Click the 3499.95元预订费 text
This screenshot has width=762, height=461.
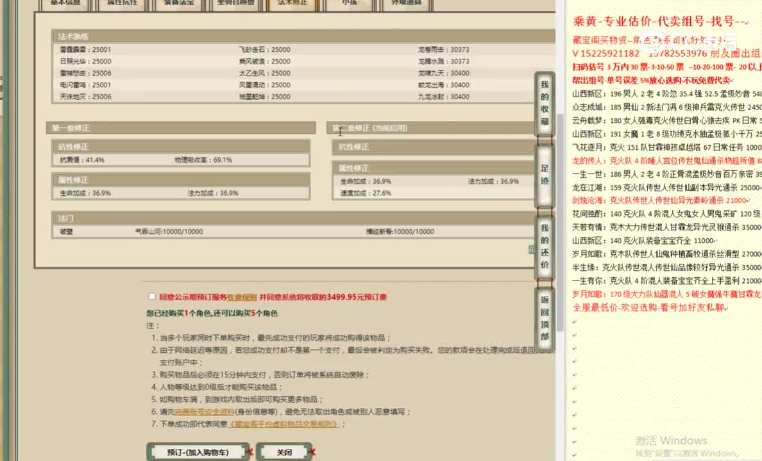click(357, 297)
